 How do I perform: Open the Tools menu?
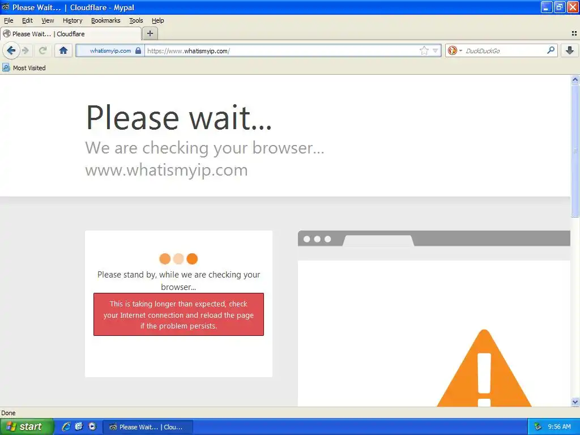coord(136,21)
